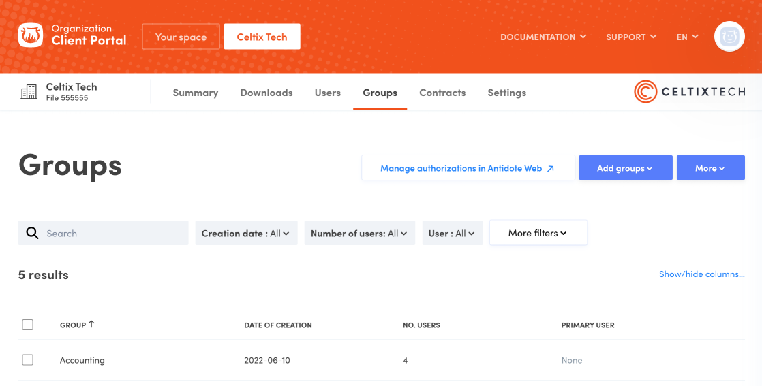Open the Number of users filter
The width and height of the screenshot is (762, 386).
coord(359,233)
